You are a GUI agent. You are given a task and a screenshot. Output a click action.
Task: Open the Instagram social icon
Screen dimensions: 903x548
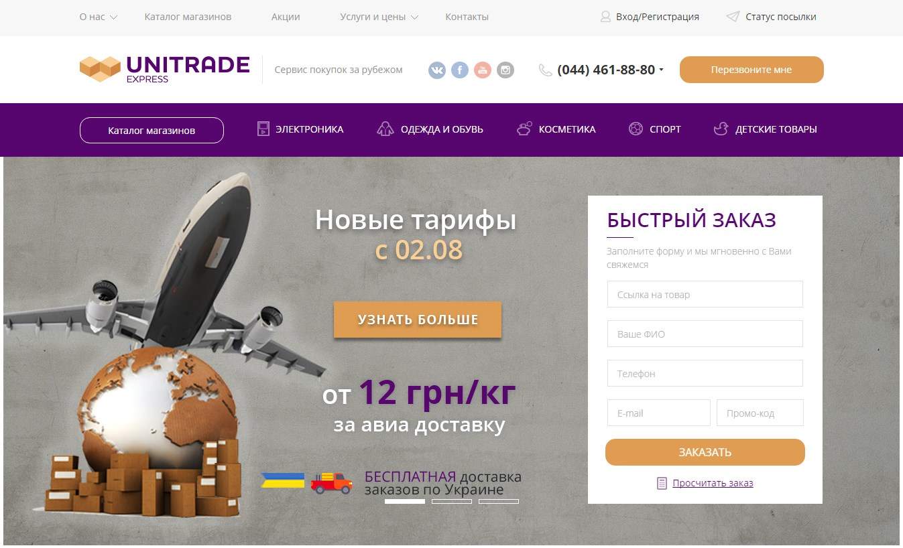click(505, 70)
